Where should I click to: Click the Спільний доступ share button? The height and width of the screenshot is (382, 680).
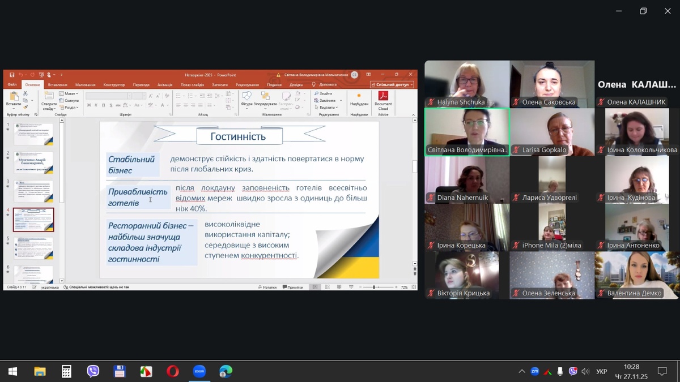(392, 84)
